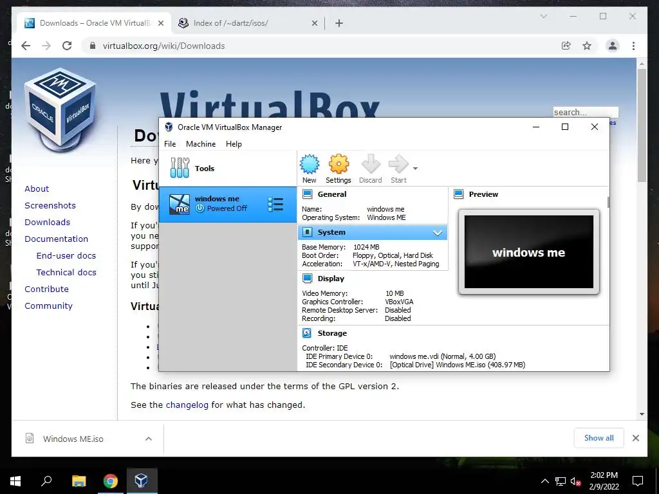Click Show all downloads button
This screenshot has height=494, width=659.
tap(599, 438)
